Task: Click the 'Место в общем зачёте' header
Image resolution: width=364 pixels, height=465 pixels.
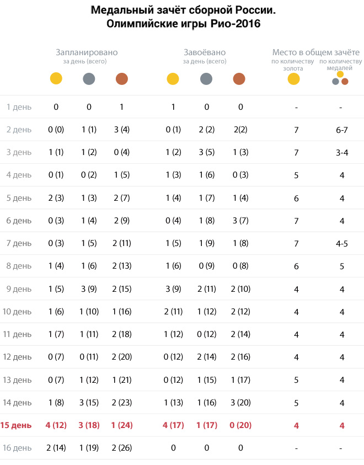Action: pos(317,52)
